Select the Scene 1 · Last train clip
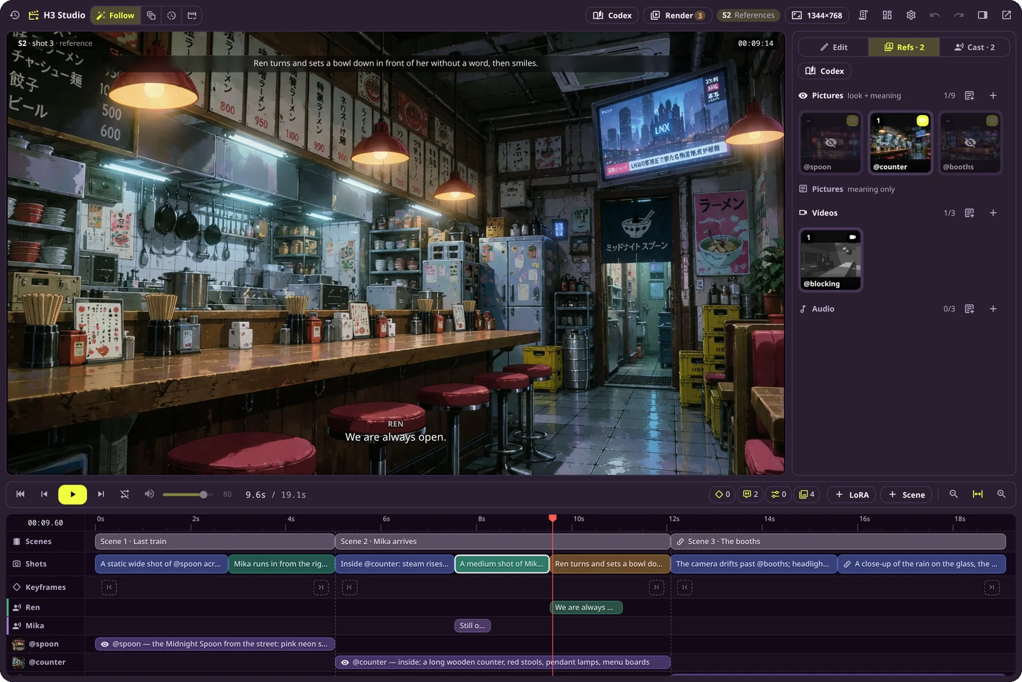The width and height of the screenshot is (1022, 682). [x=215, y=542]
